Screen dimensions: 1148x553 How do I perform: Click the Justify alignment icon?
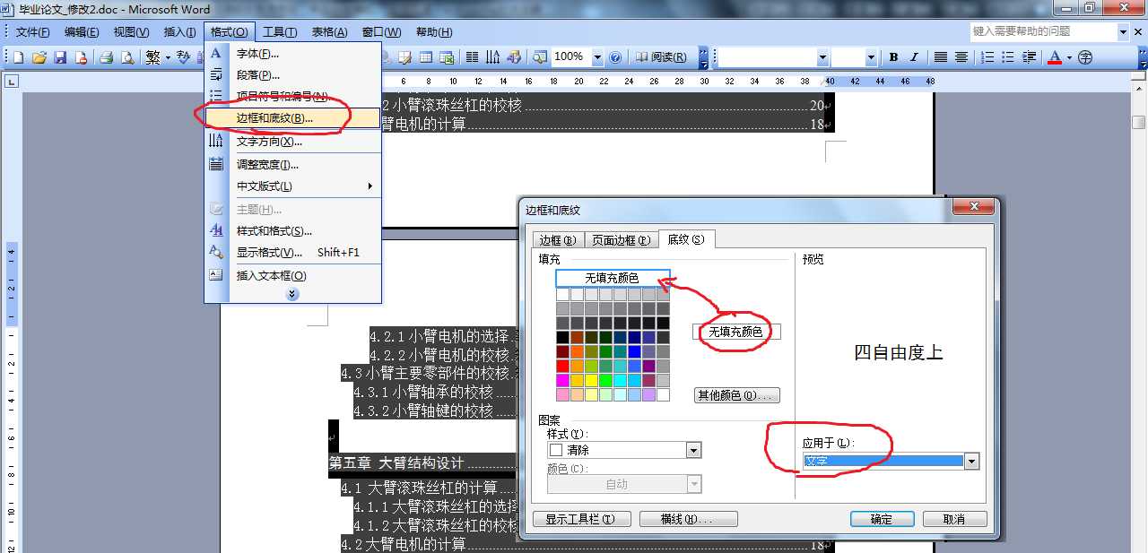tap(940, 57)
